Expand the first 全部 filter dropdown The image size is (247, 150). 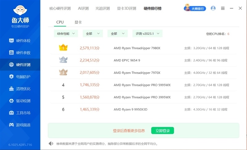92,34
